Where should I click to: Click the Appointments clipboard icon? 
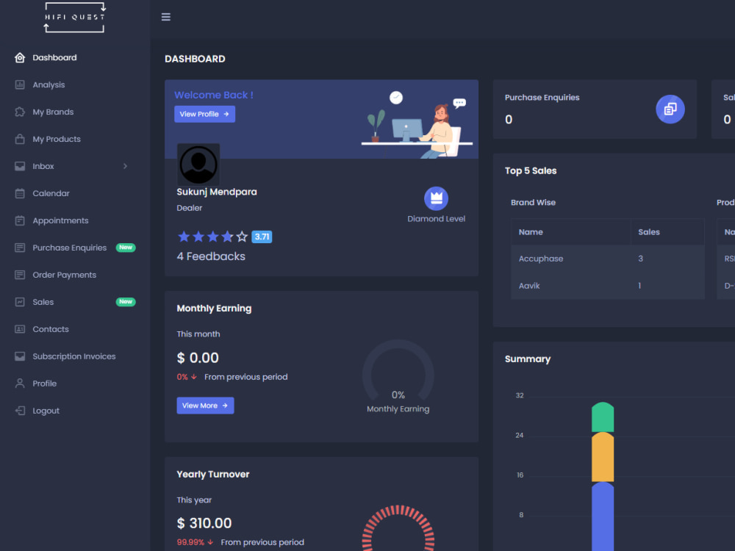pyautogui.click(x=20, y=220)
